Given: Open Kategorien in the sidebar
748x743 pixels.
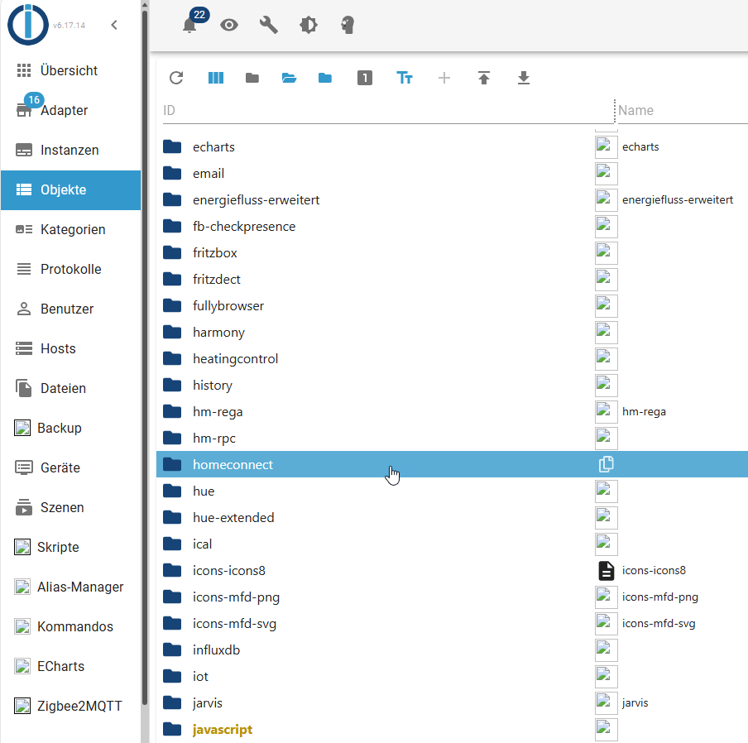Looking at the screenshot, I should pyautogui.click(x=70, y=229).
